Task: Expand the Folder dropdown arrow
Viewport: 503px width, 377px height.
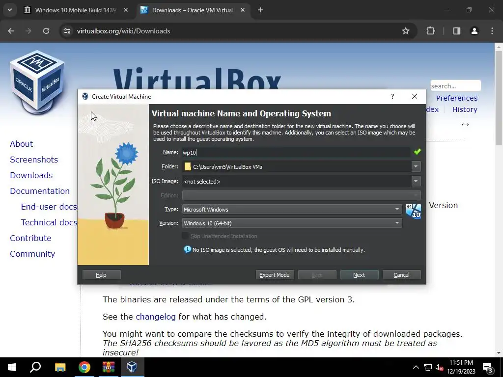Action: click(x=416, y=166)
